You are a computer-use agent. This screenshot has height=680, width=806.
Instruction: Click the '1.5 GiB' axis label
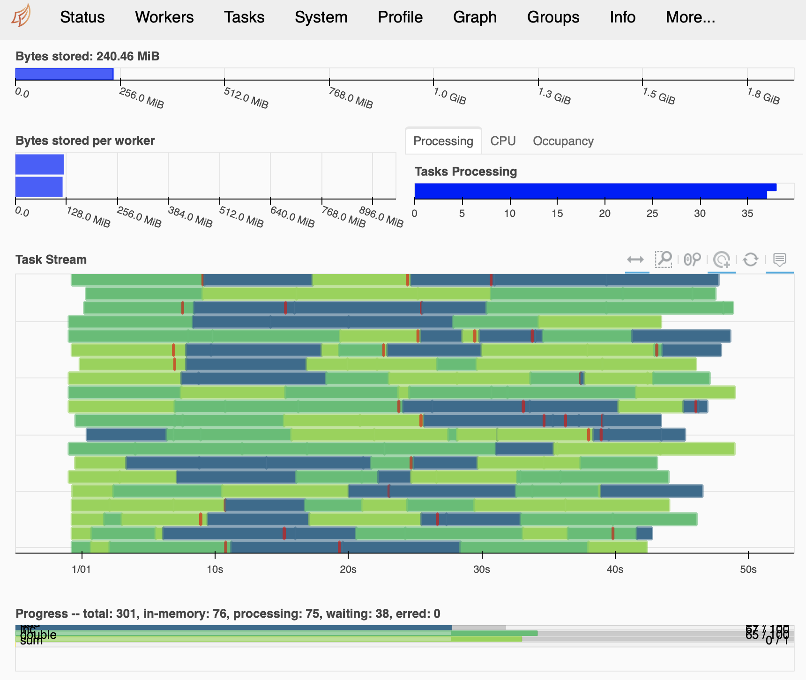[658, 96]
